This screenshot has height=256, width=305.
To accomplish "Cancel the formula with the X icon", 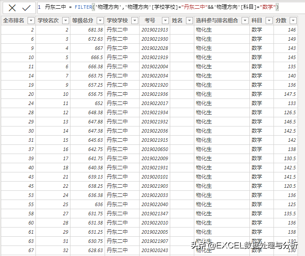I will pos(12,8).
